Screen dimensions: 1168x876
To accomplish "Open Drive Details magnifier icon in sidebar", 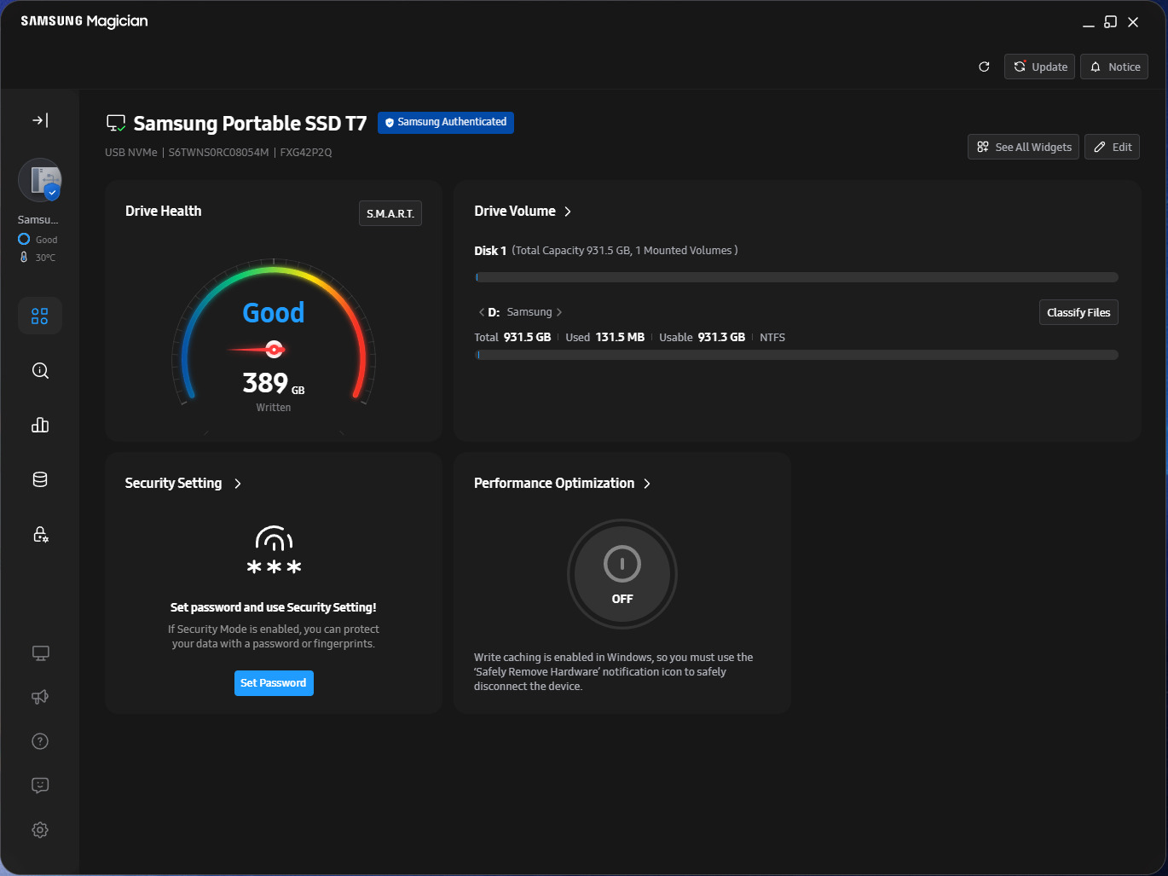I will [x=40, y=371].
